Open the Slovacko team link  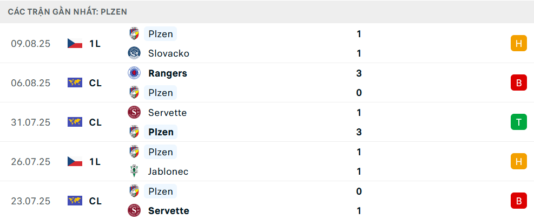coord(168,53)
